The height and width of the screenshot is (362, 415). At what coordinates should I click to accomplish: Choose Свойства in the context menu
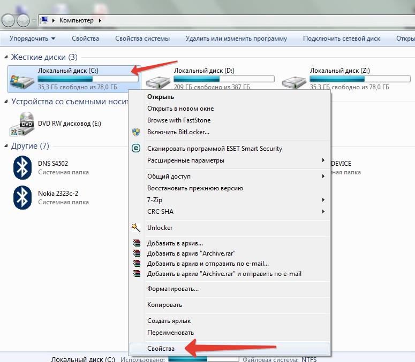161,349
